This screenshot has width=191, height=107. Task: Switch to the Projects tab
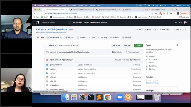81,37
